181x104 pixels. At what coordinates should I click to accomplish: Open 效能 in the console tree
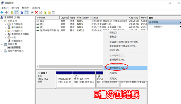[14, 37]
